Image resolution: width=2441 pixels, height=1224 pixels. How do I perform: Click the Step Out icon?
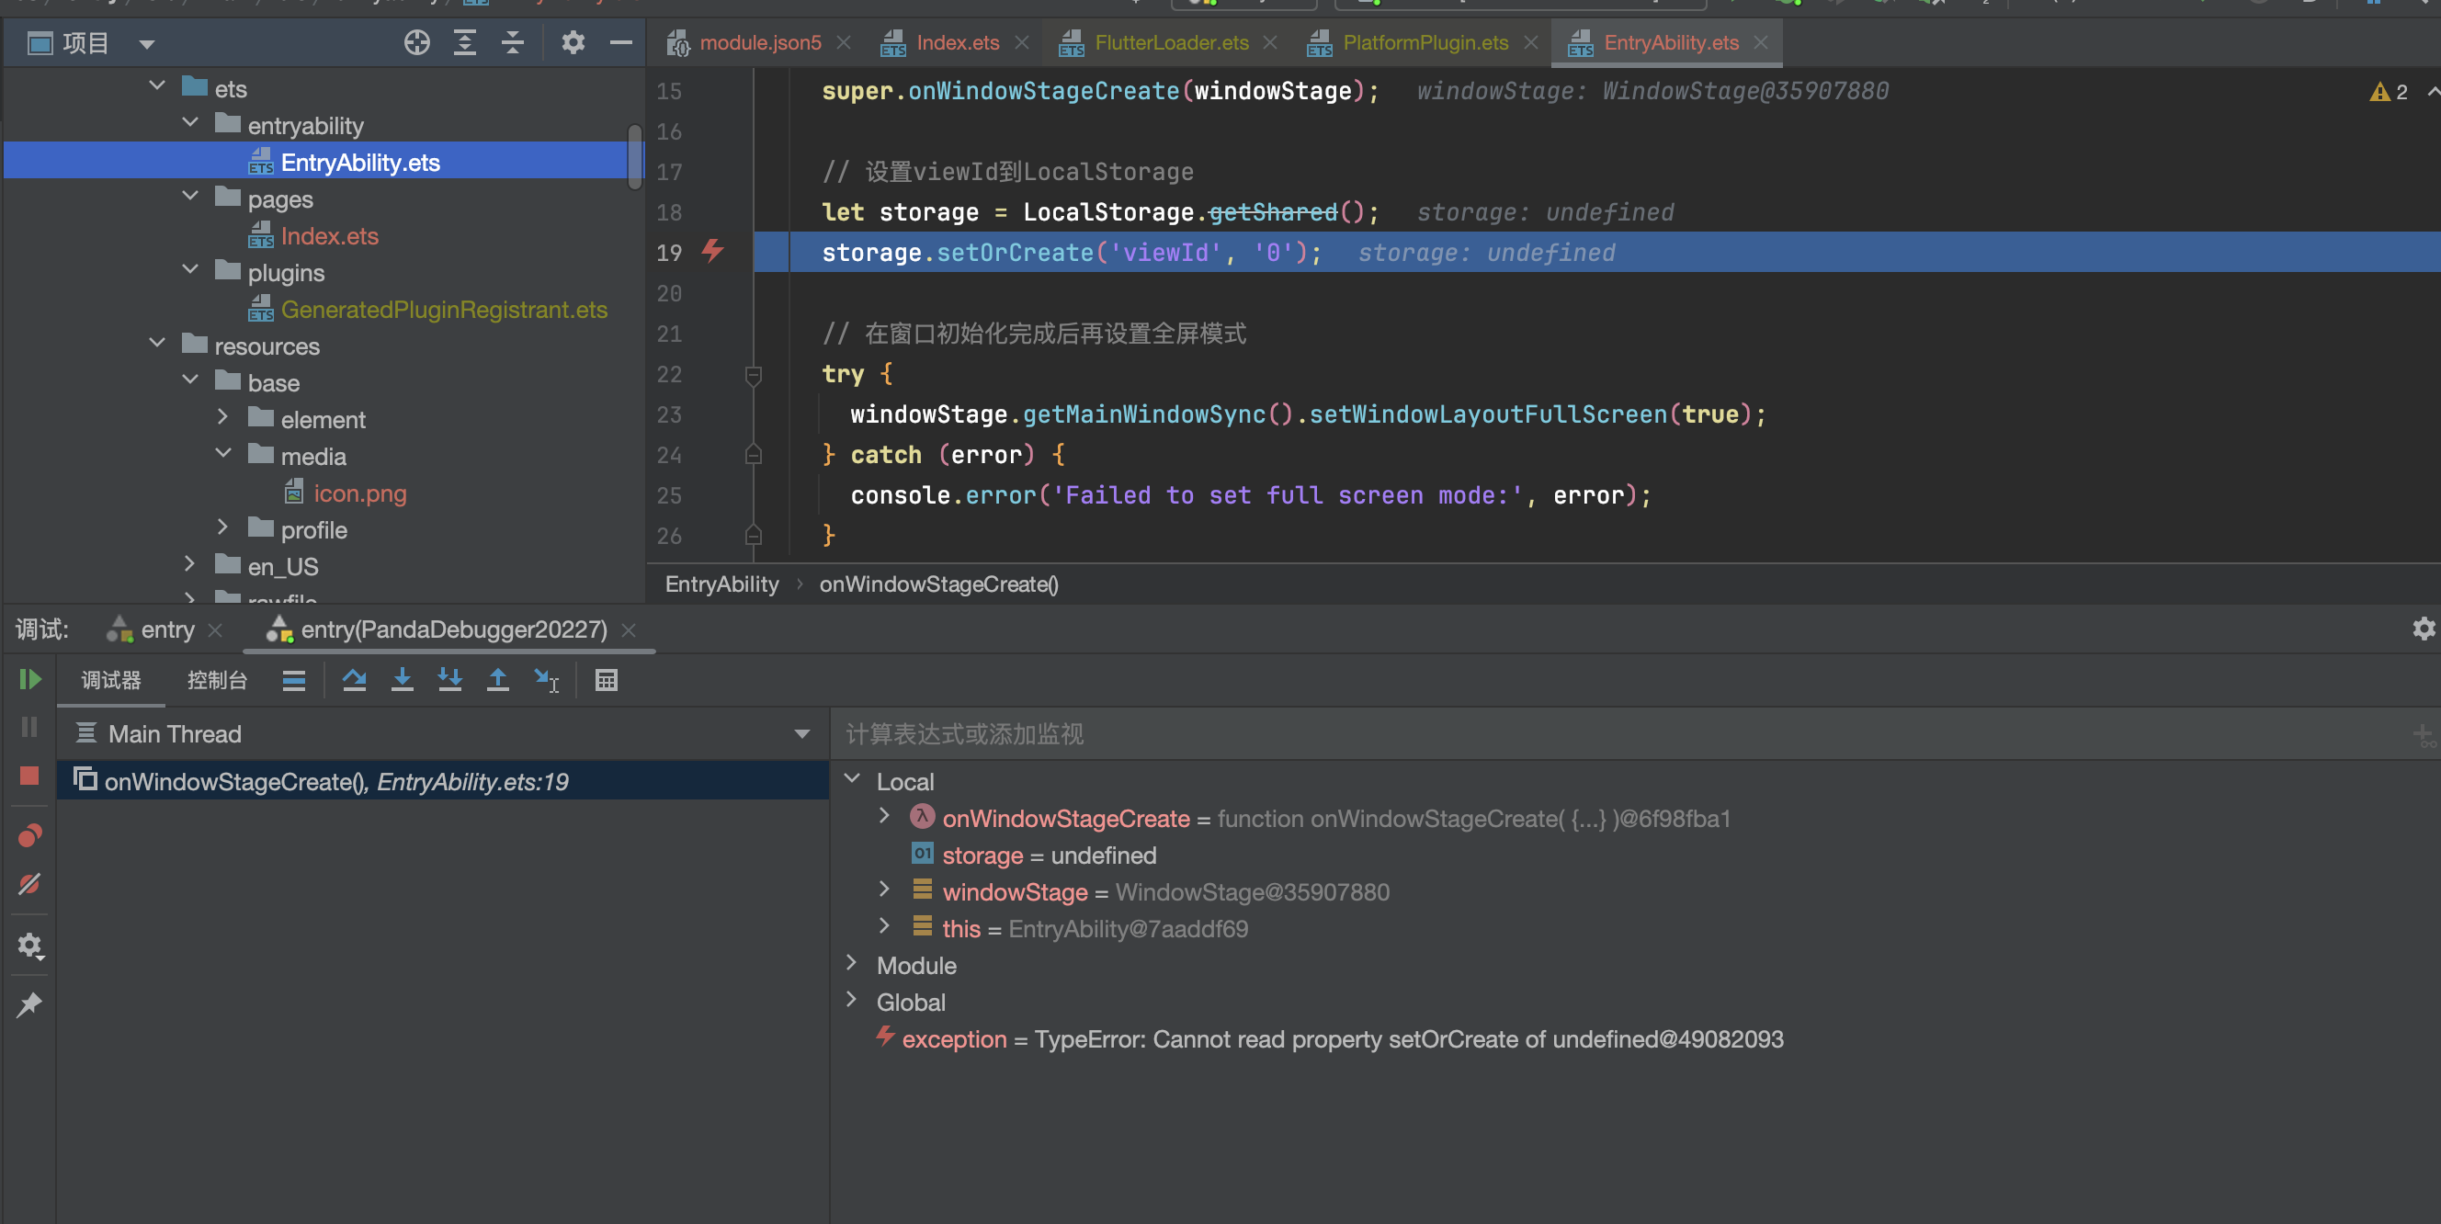pyautogui.click(x=497, y=679)
